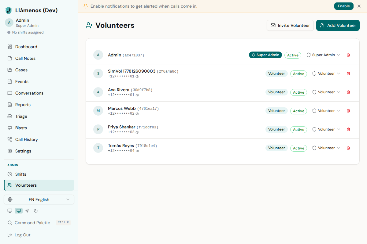This screenshot has height=244, width=367.
Task: Click Admin avatar in sidebar profile header
Action: coord(9,23)
